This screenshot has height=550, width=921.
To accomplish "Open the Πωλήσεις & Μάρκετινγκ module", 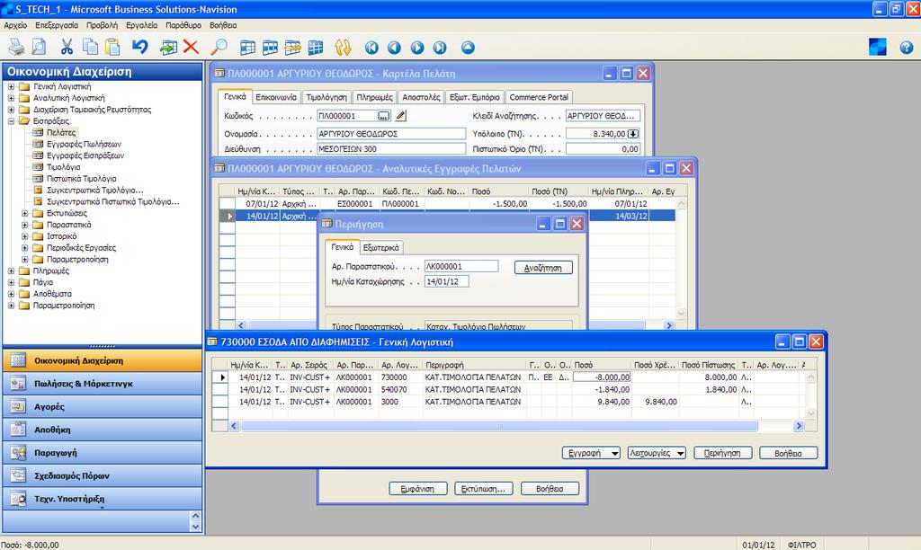I will click(x=103, y=384).
